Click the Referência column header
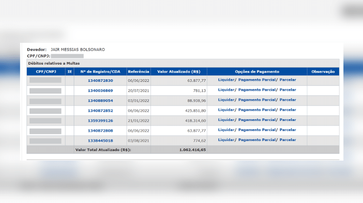 138,71
